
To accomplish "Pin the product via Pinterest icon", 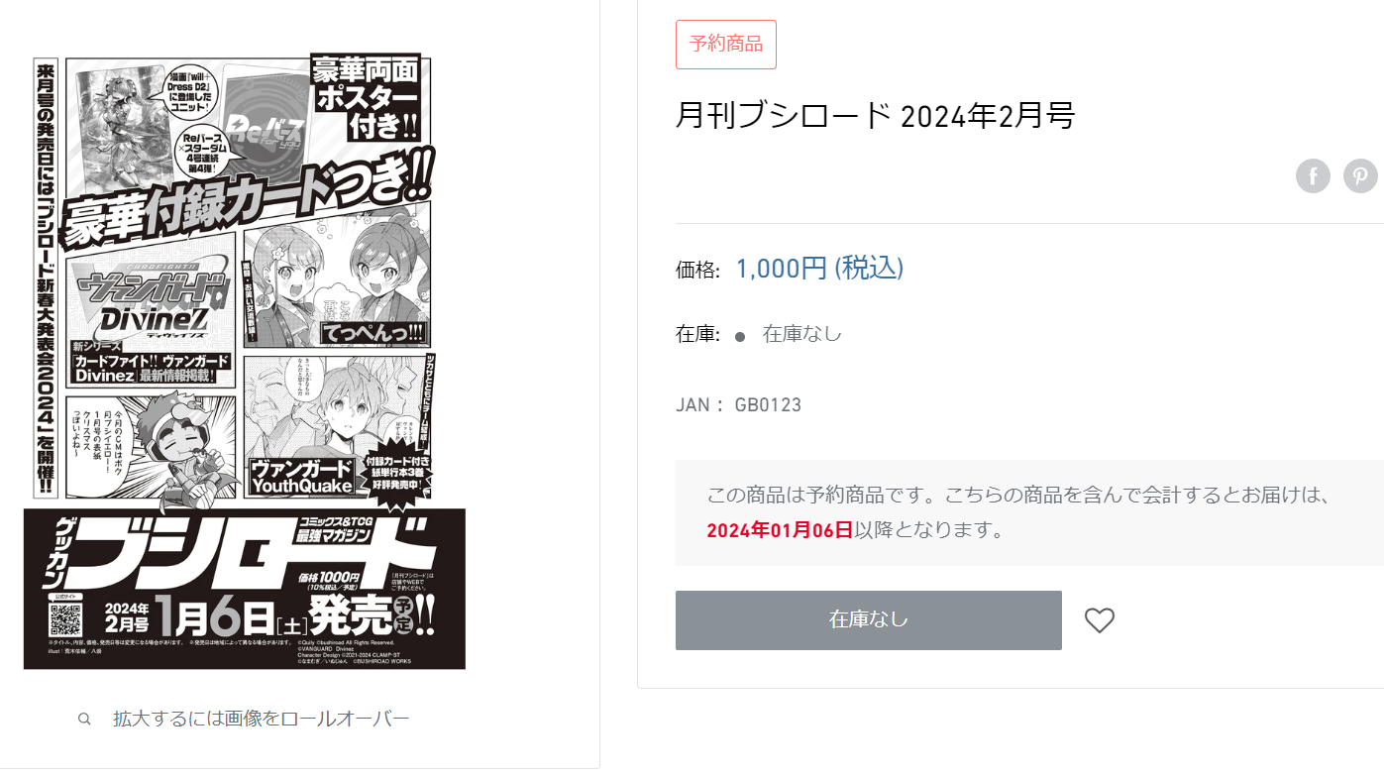I will [x=1360, y=176].
